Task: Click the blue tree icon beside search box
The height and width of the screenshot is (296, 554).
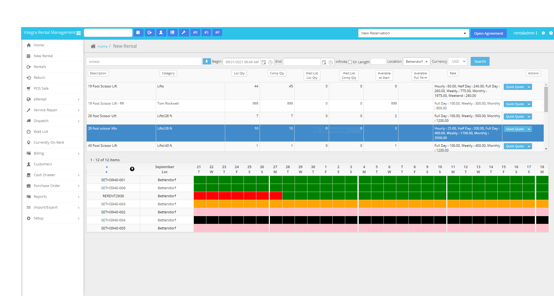Action: [x=207, y=61]
